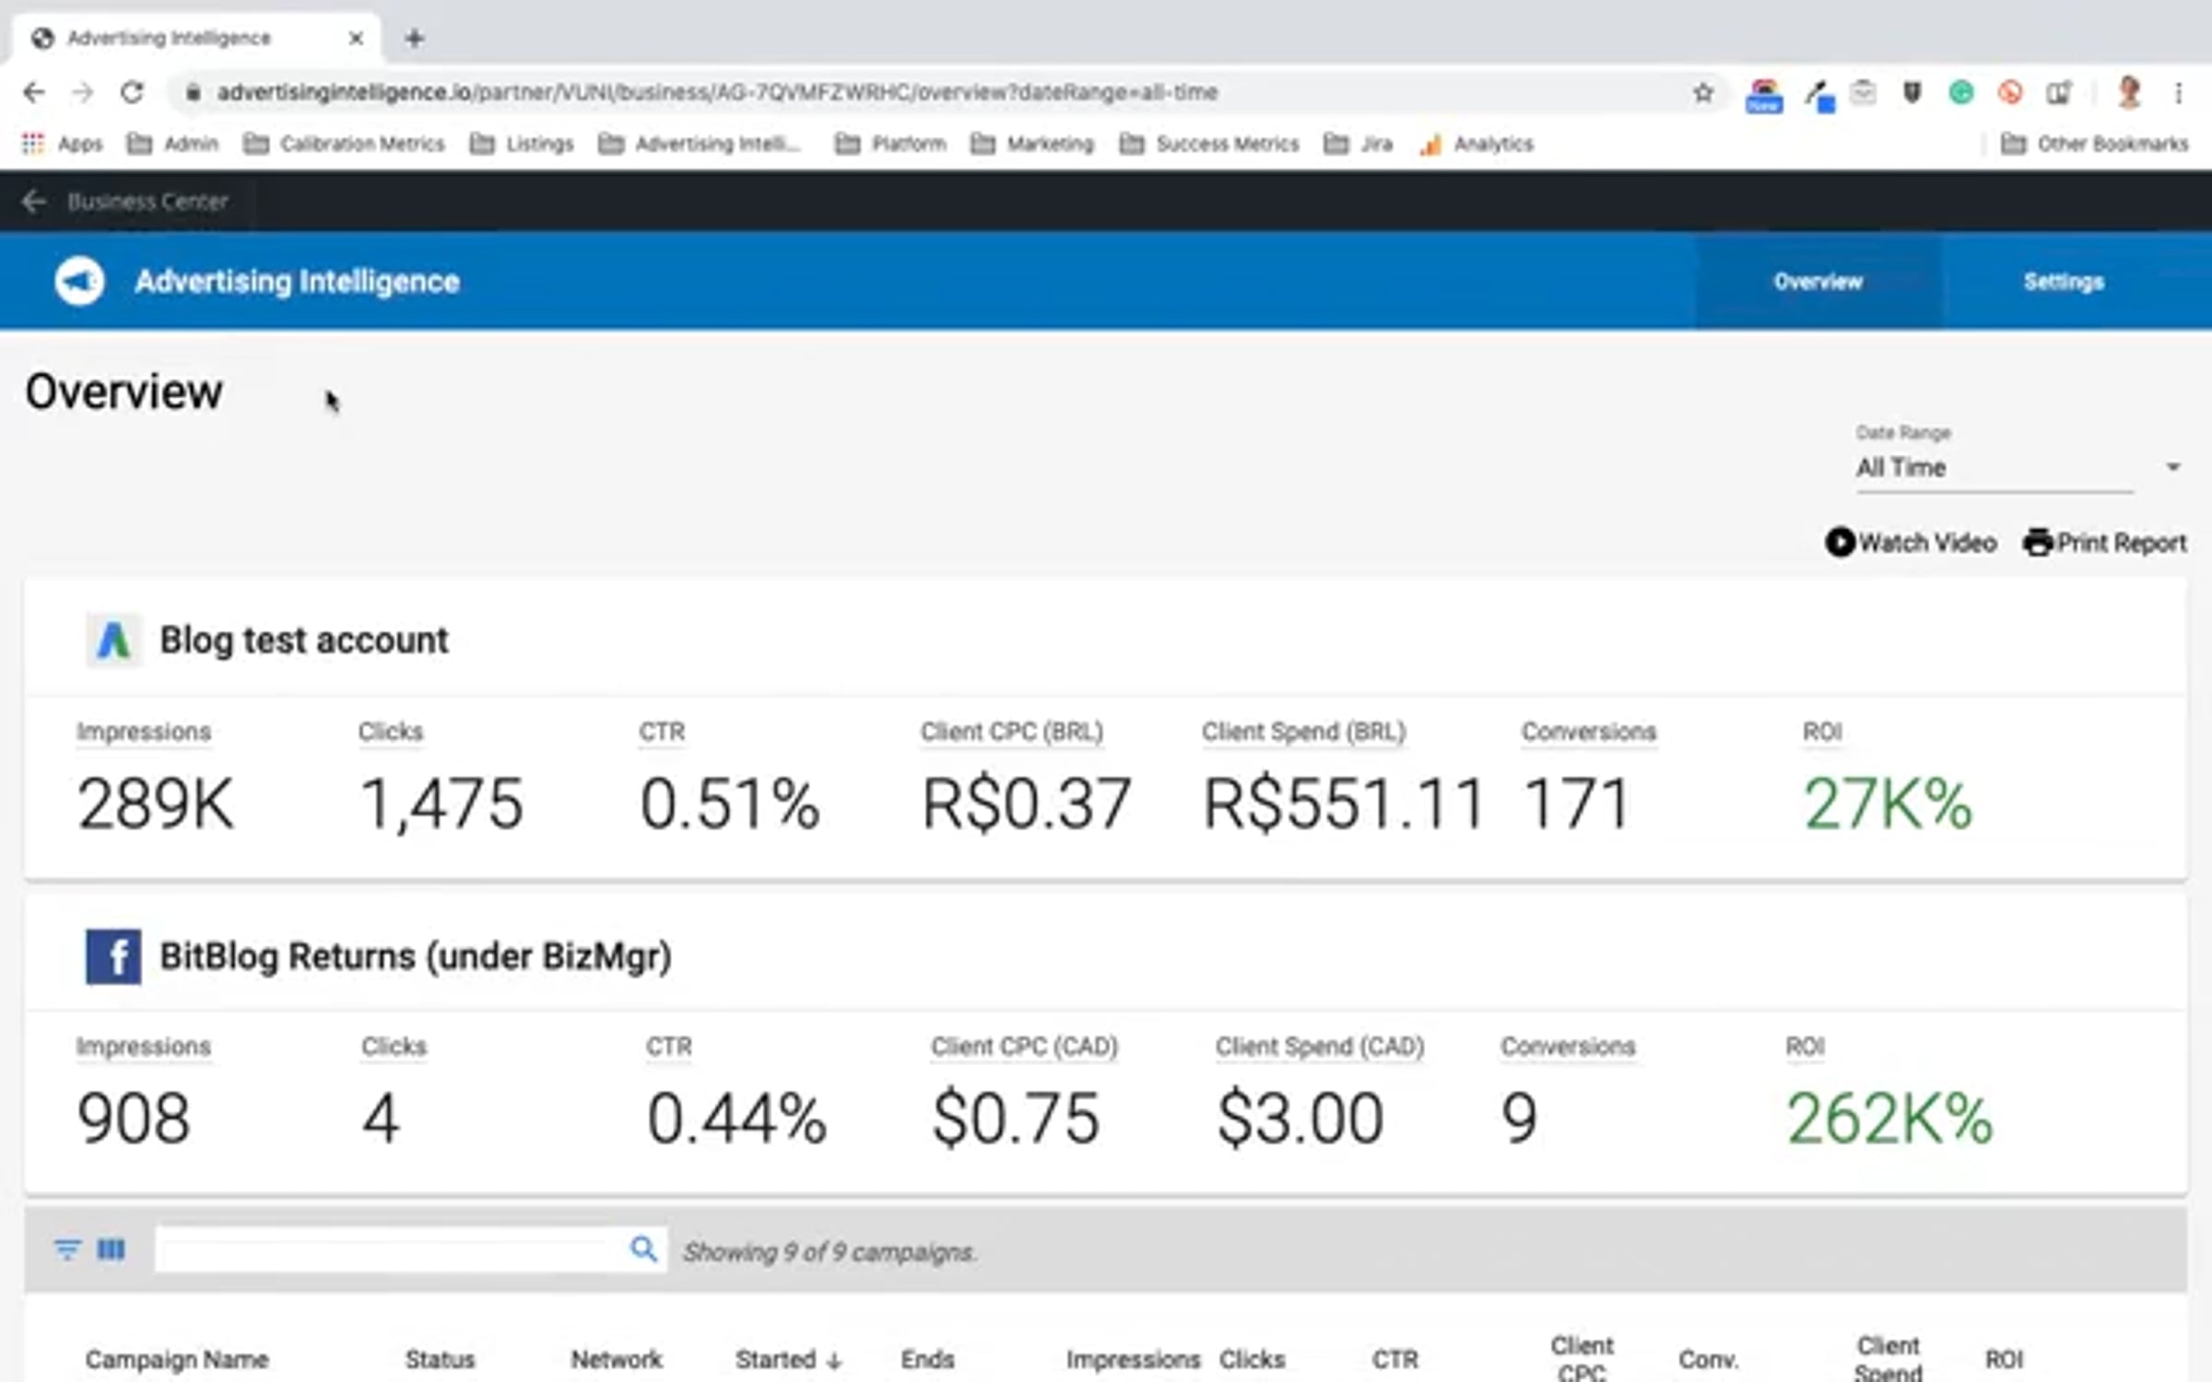
Task: Go back using browser back arrow
Action: (x=34, y=92)
